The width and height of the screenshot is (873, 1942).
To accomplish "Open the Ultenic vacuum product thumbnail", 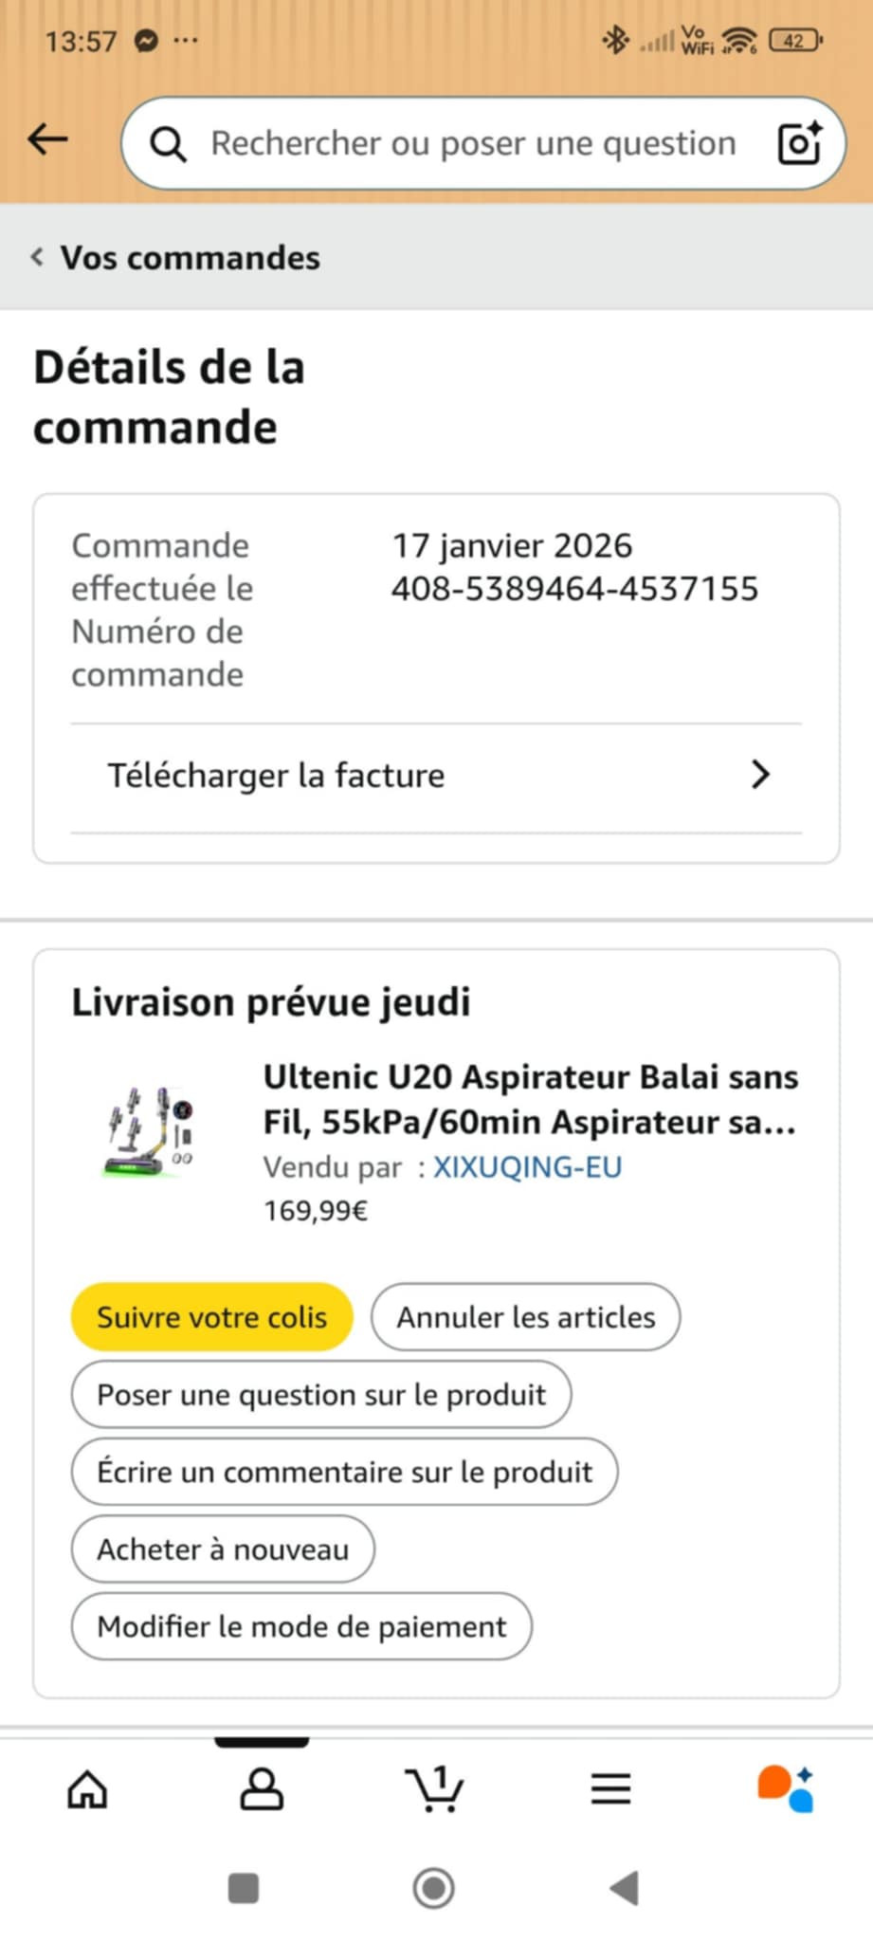I will coord(151,1131).
